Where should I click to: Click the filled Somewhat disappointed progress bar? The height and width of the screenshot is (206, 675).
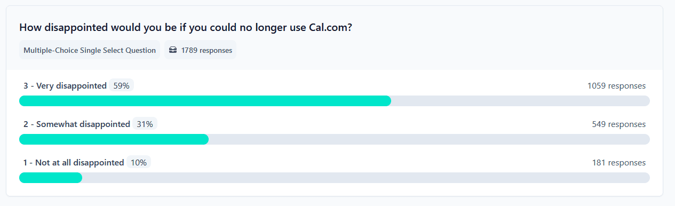point(114,139)
